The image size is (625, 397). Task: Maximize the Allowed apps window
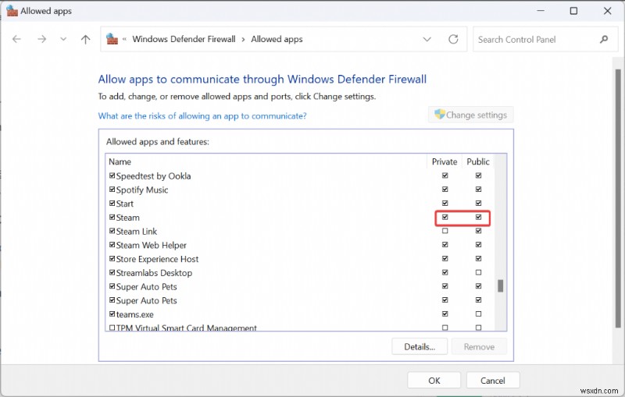(x=573, y=11)
